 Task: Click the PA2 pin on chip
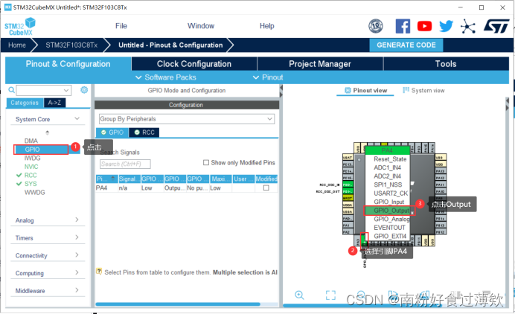(x=348, y=232)
